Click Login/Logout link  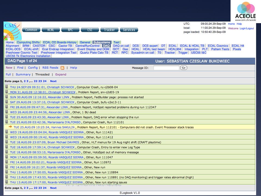point(247,29)
